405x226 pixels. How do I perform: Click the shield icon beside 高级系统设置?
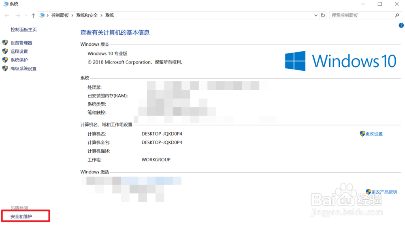[x=5, y=68]
